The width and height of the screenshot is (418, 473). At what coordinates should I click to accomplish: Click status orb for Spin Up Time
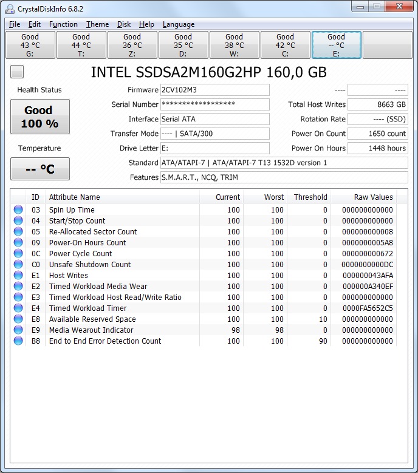18,209
